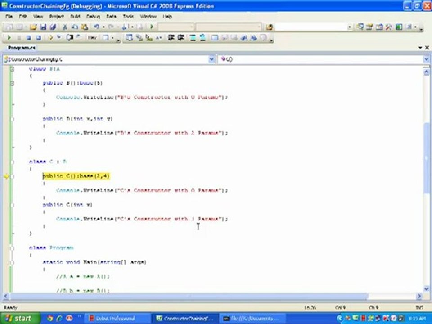Click the yellow current statement arrow in margin
Viewport: 432px width, 324px height.
pos(6,176)
